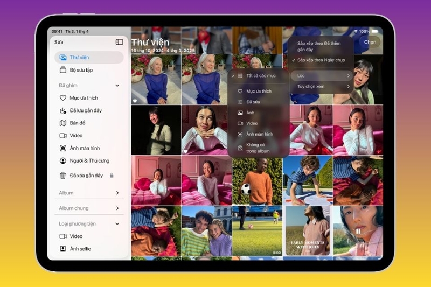The height and width of the screenshot is (287, 431).
Task: Open Mục ưa thích heart in sidebar
Action: 63,98
